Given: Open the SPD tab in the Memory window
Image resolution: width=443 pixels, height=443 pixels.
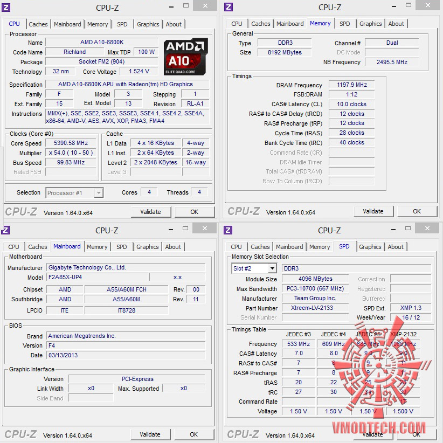Looking at the screenshot, I should pyautogui.click(x=345, y=24).
